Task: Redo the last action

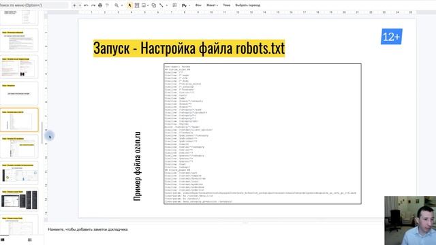Action: tap(93, 5)
